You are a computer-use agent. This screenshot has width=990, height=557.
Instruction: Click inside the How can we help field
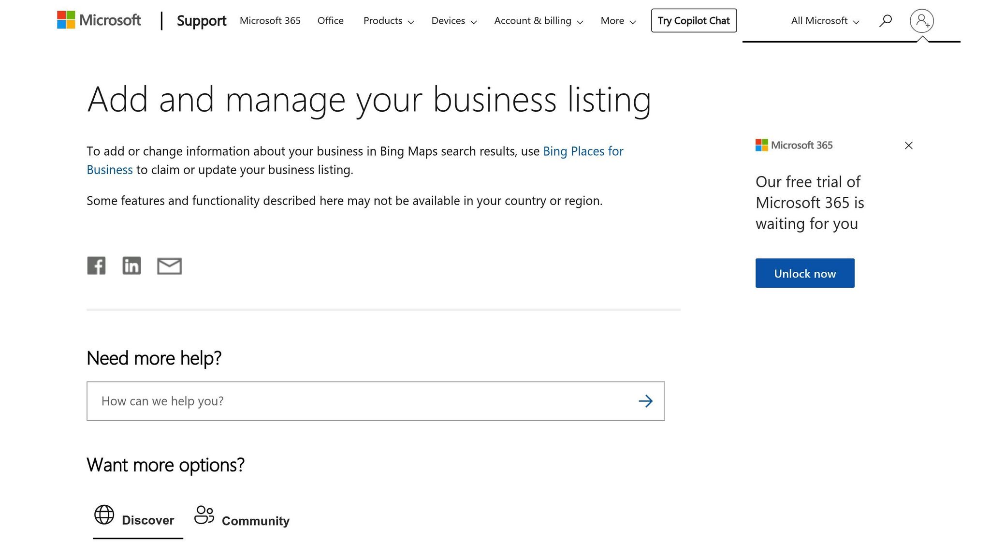coord(338,400)
